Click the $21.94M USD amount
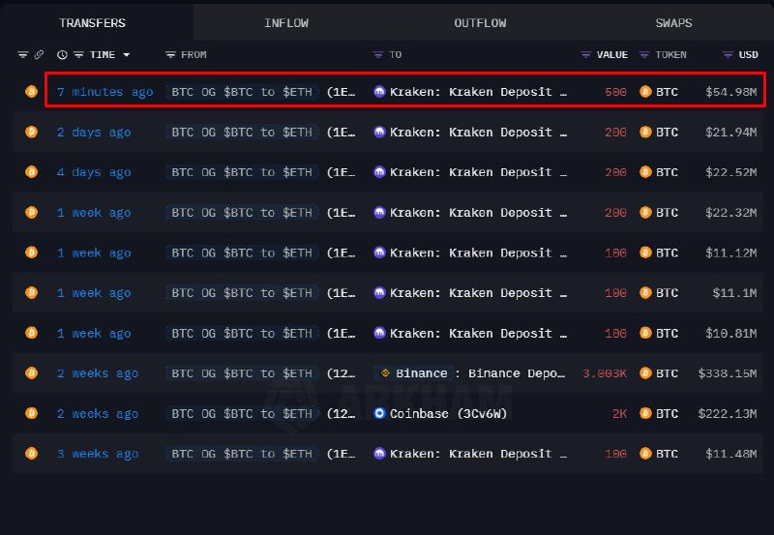 (731, 133)
